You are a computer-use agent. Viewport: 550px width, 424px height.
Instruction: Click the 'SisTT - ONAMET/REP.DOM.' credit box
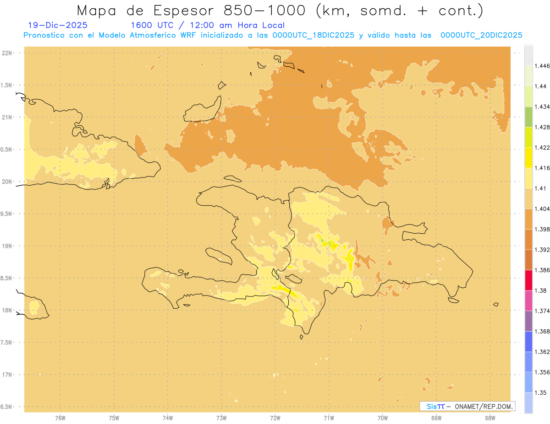click(x=467, y=406)
